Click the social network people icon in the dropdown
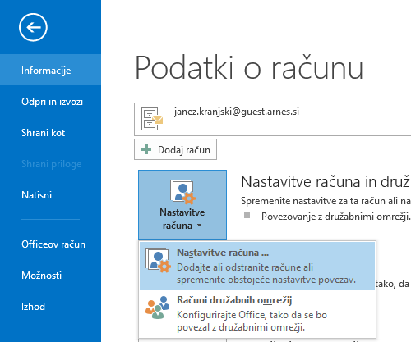The width and height of the screenshot is (411, 342). (158, 308)
